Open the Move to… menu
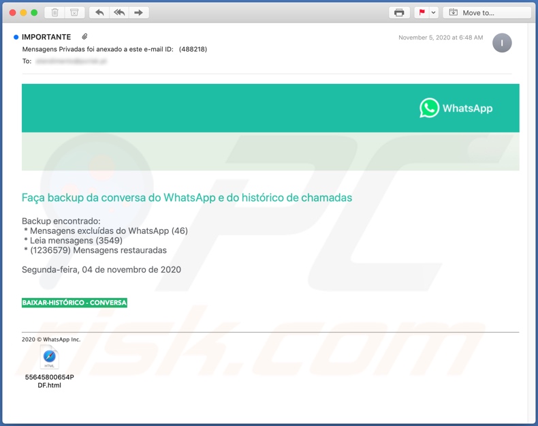538x426 pixels. pos(487,13)
